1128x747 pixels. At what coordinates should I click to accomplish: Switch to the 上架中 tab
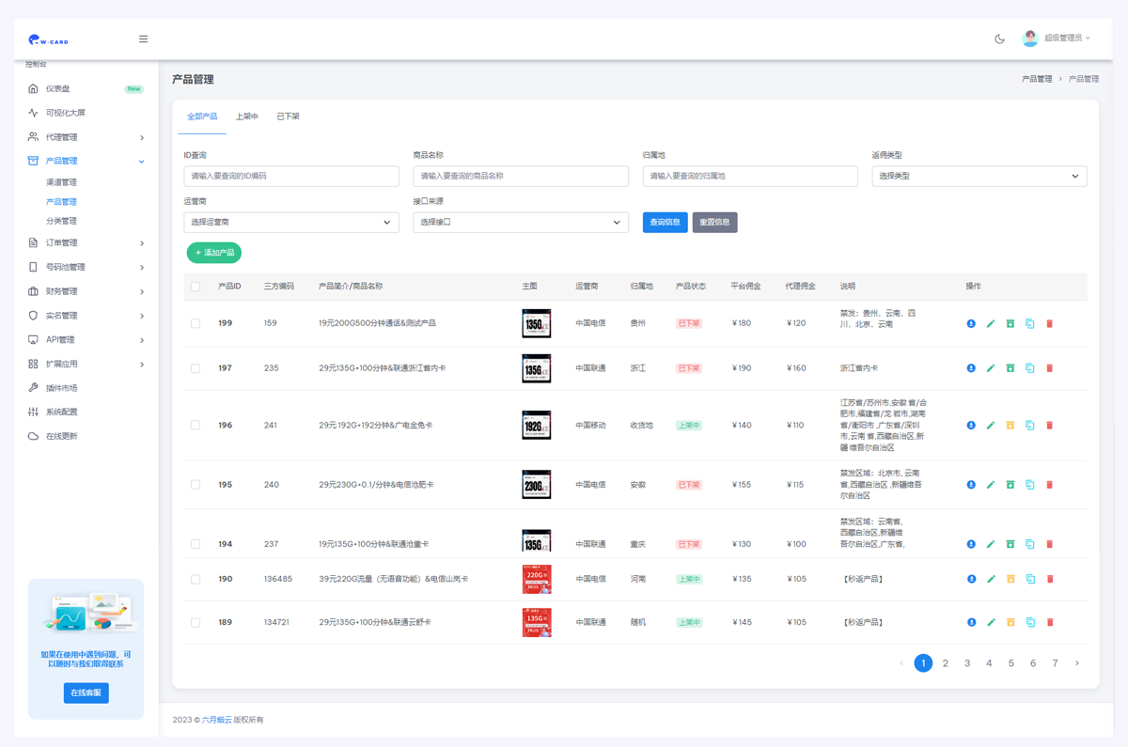[x=247, y=117]
